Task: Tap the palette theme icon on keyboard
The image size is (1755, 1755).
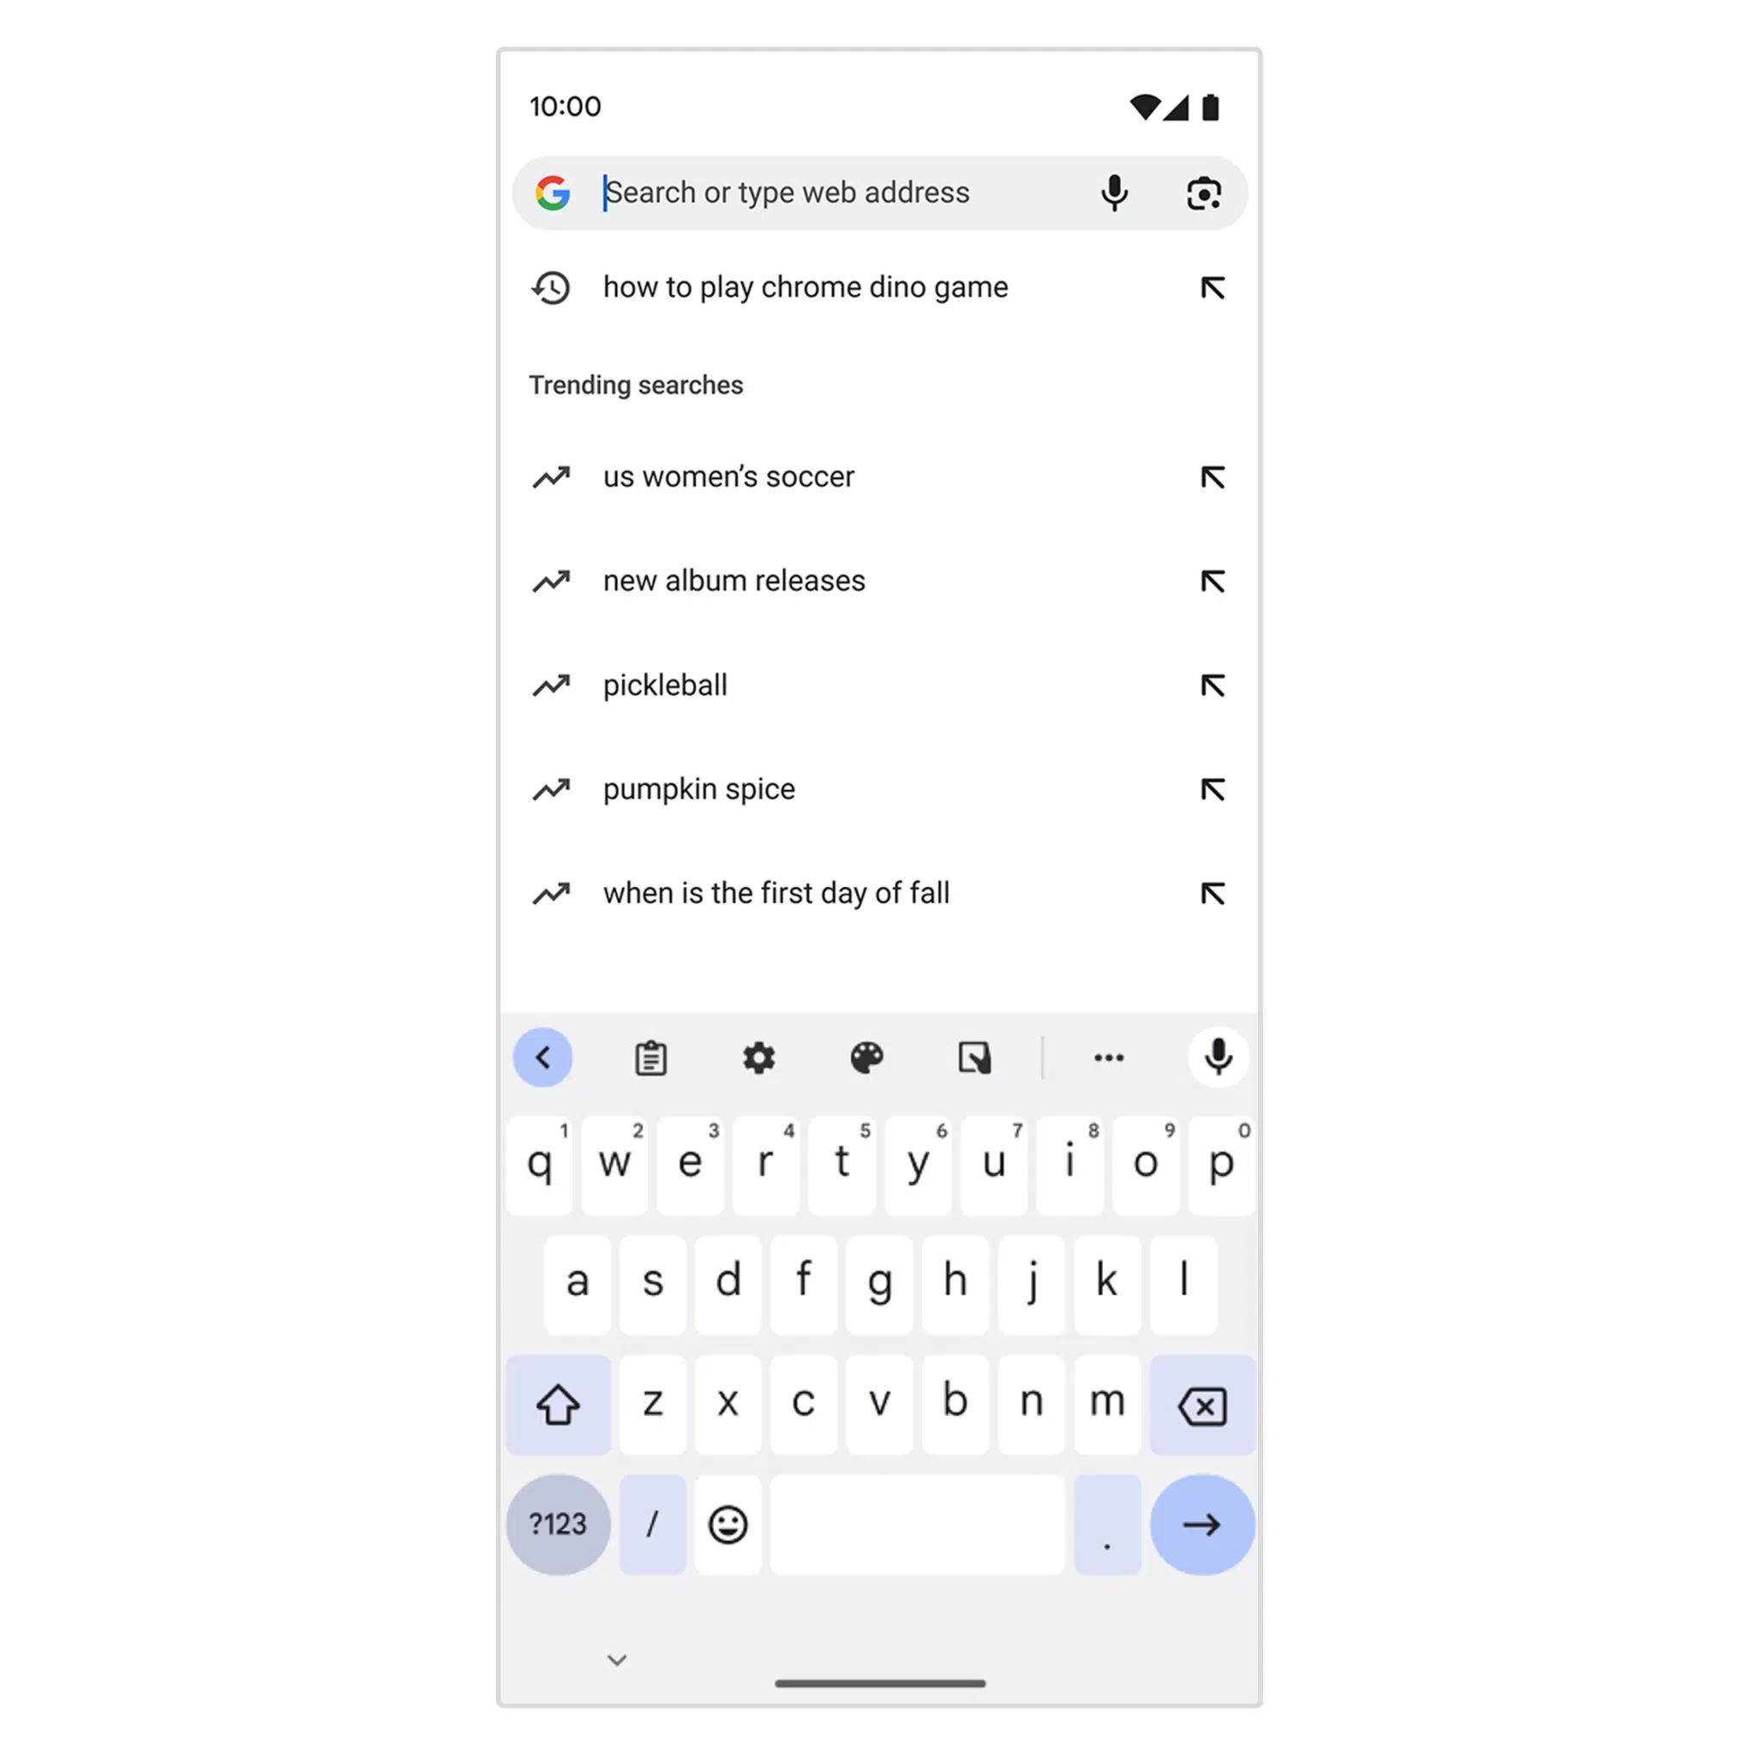Action: point(865,1057)
